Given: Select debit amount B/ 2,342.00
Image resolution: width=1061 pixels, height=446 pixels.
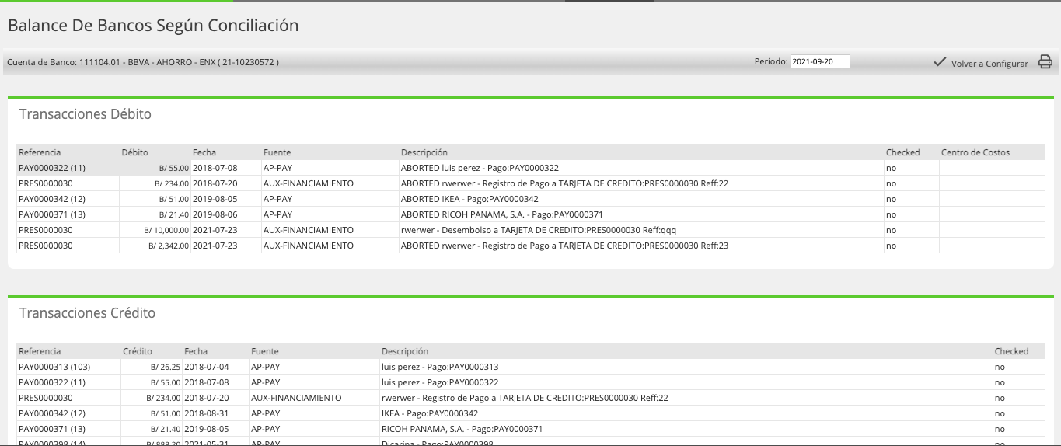Looking at the screenshot, I should [x=169, y=246].
